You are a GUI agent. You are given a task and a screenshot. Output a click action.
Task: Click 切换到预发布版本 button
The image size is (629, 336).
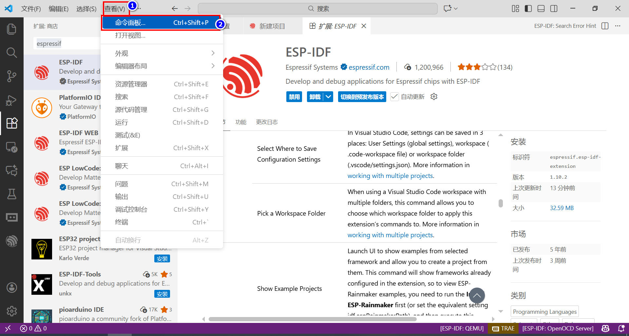pyautogui.click(x=362, y=97)
